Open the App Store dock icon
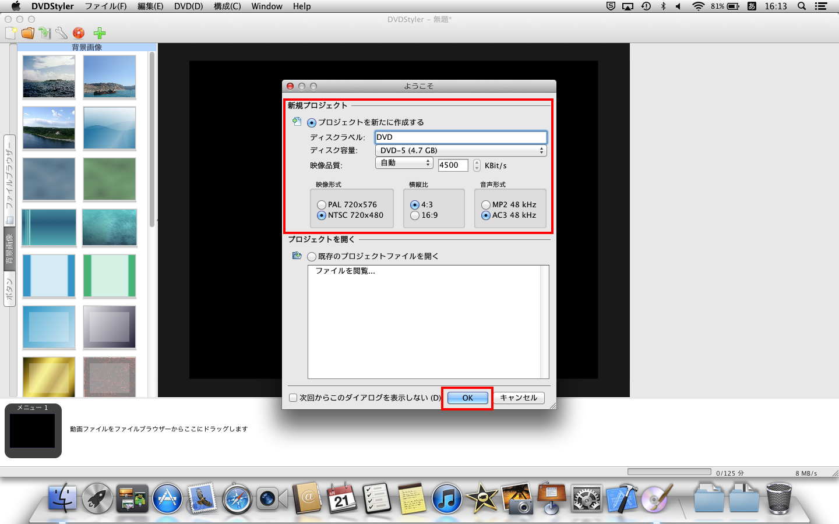Image resolution: width=839 pixels, height=524 pixels. [x=167, y=498]
